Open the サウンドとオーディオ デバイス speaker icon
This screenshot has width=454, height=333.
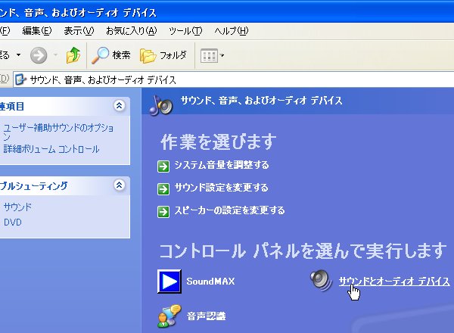321,281
